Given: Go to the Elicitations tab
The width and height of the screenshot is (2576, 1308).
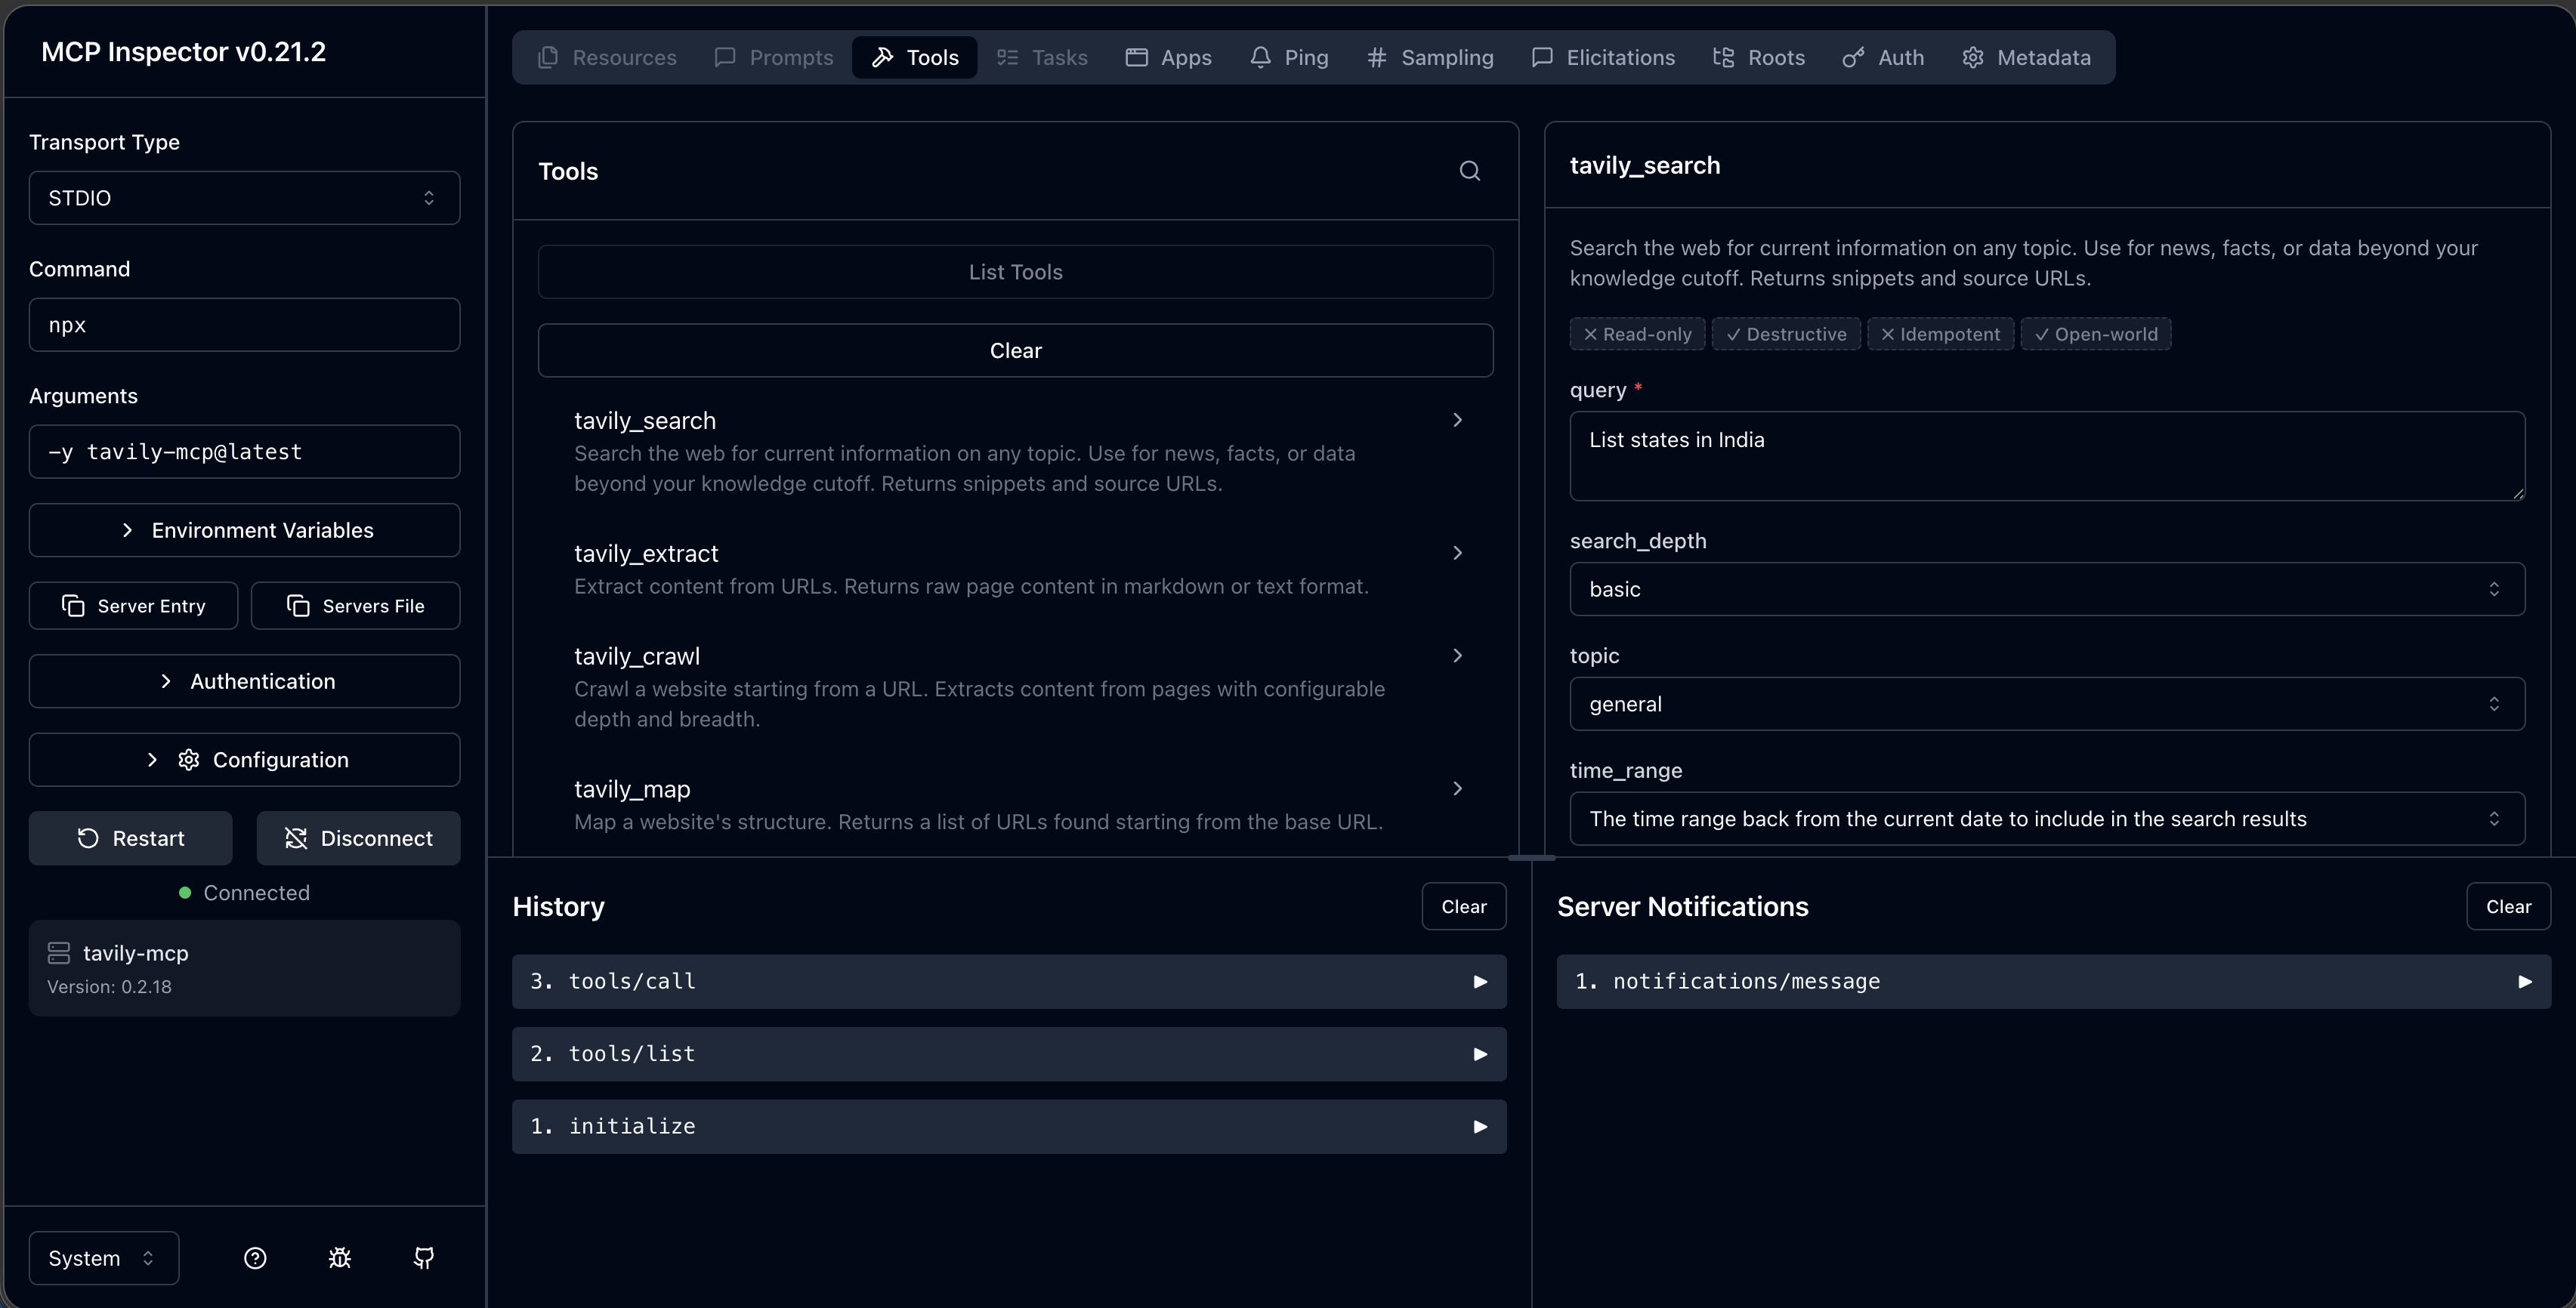Looking at the screenshot, I should 1603,58.
